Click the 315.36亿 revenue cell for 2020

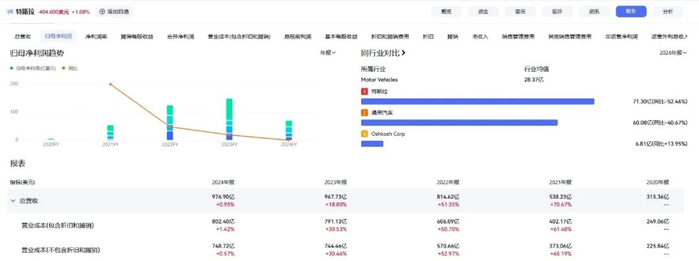(x=658, y=196)
